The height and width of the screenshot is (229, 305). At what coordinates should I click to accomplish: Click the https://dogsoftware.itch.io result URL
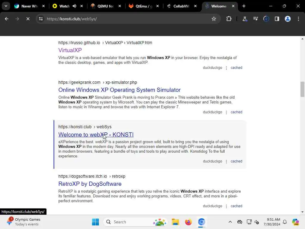pos(83,176)
